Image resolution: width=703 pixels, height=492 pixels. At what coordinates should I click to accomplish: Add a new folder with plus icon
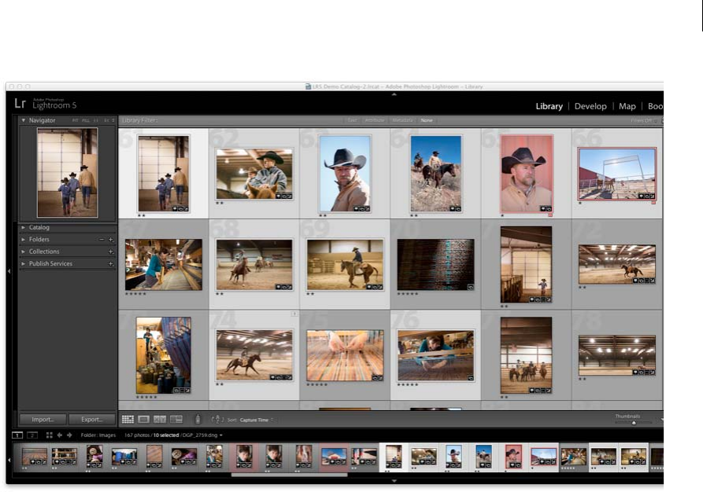(x=111, y=240)
